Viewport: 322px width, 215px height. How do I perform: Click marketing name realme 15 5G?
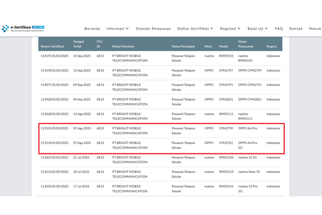pyautogui.click(x=247, y=157)
